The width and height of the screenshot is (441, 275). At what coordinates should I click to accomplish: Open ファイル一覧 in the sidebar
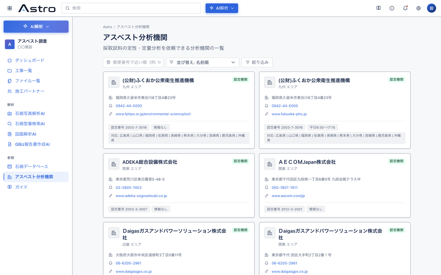[36, 81]
